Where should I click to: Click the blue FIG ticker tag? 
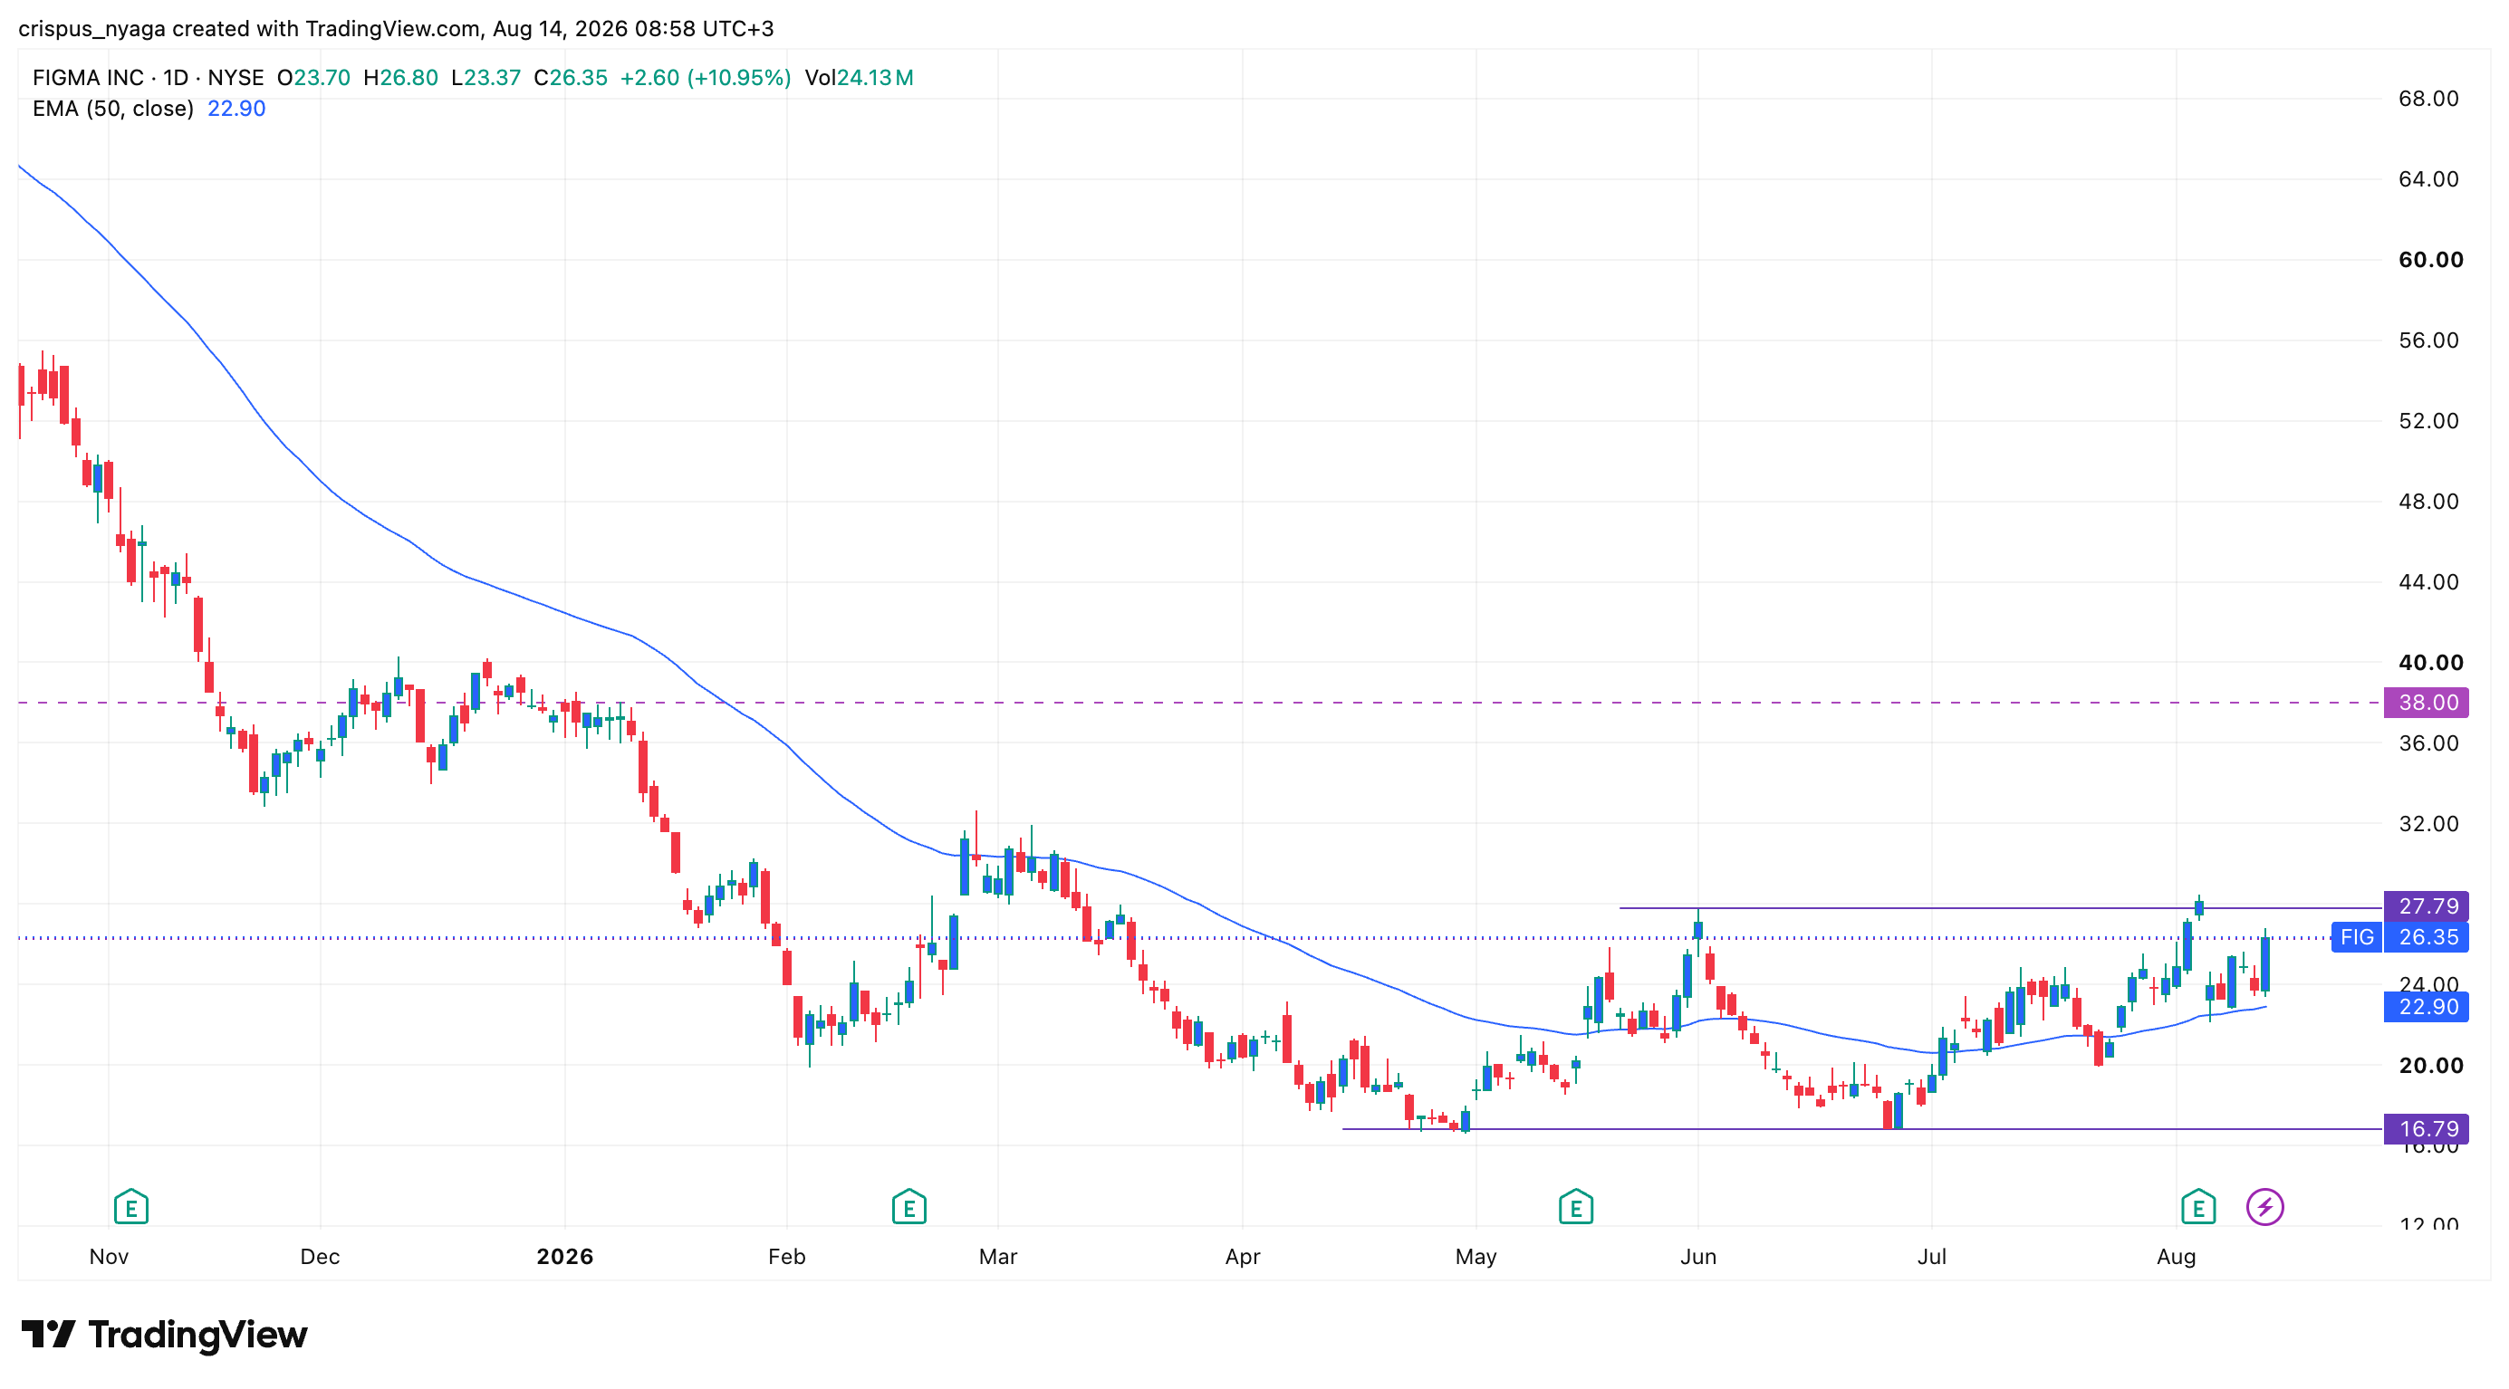[2357, 937]
